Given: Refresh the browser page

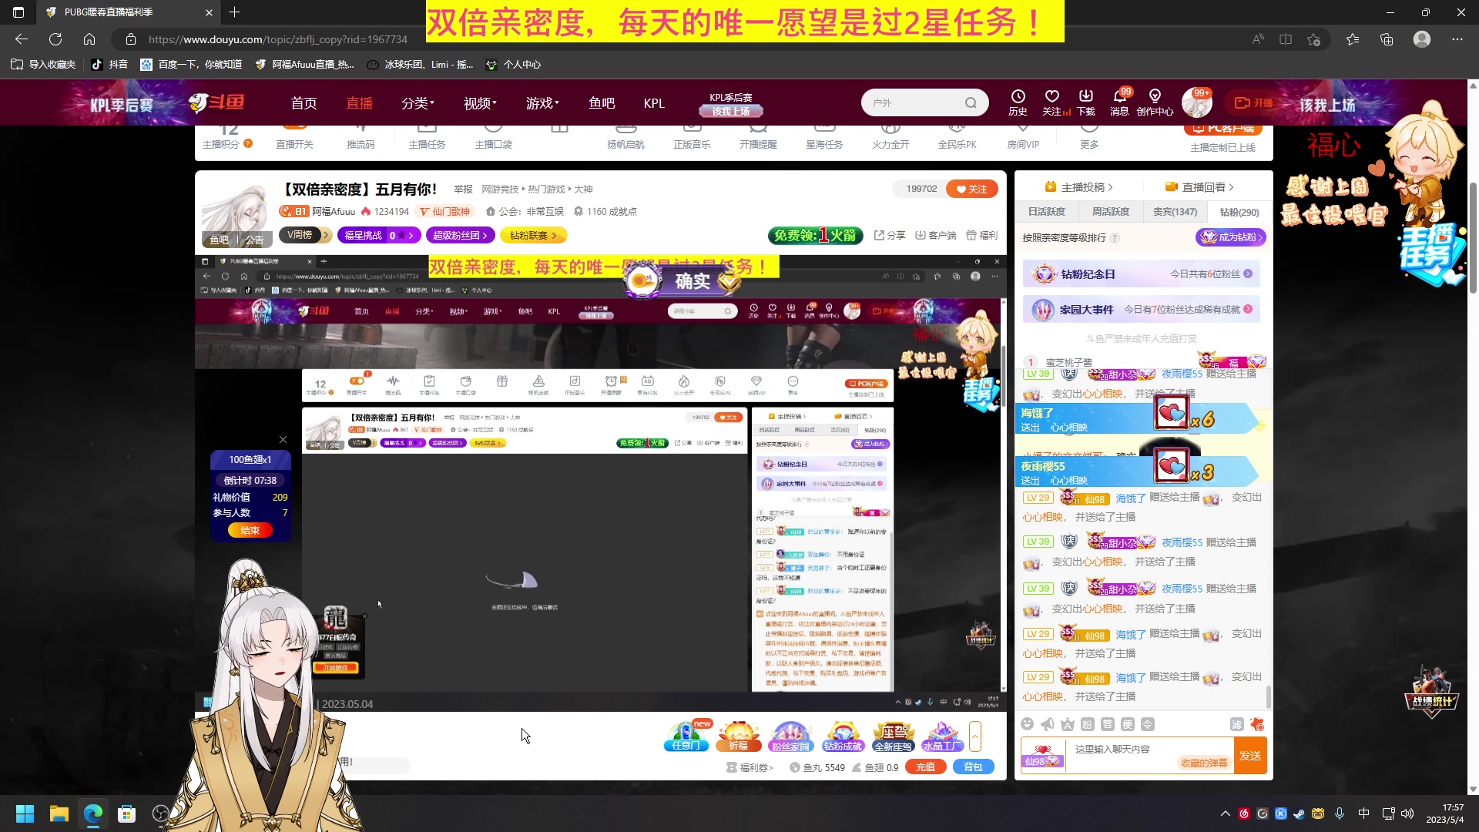Looking at the screenshot, I should pyautogui.click(x=55, y=39).
